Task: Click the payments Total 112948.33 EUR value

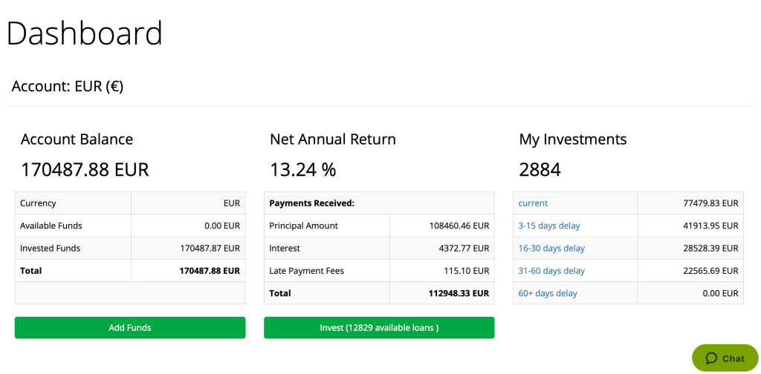Action: pos(459,293)
